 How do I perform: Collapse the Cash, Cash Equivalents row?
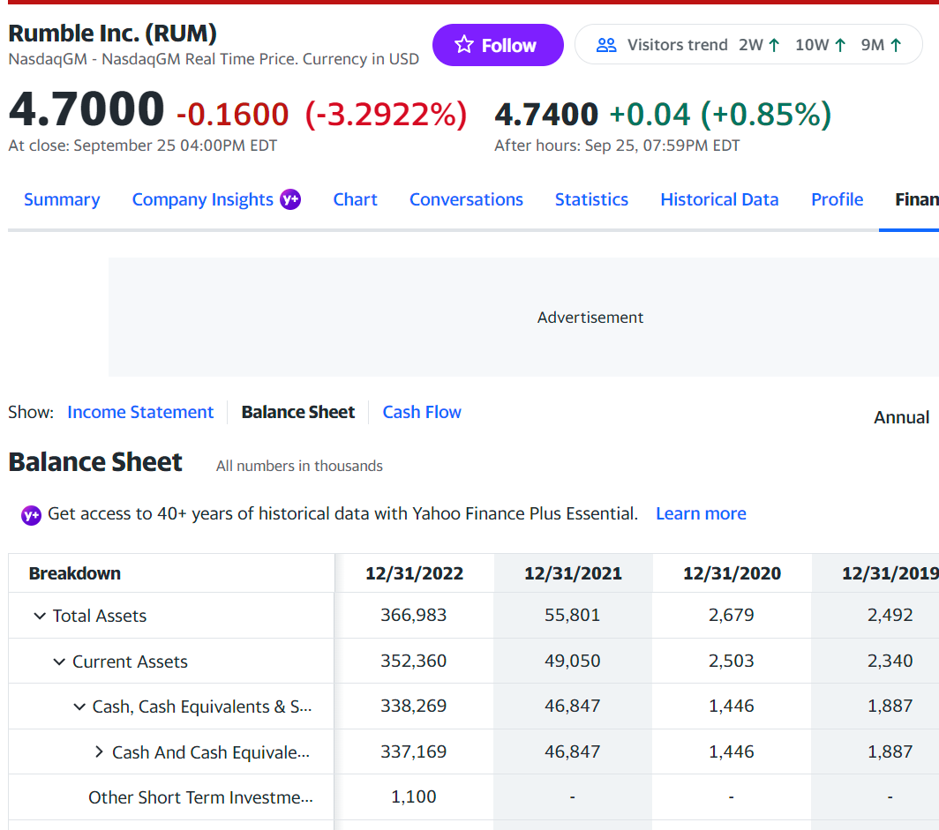(x=79, y=707)
